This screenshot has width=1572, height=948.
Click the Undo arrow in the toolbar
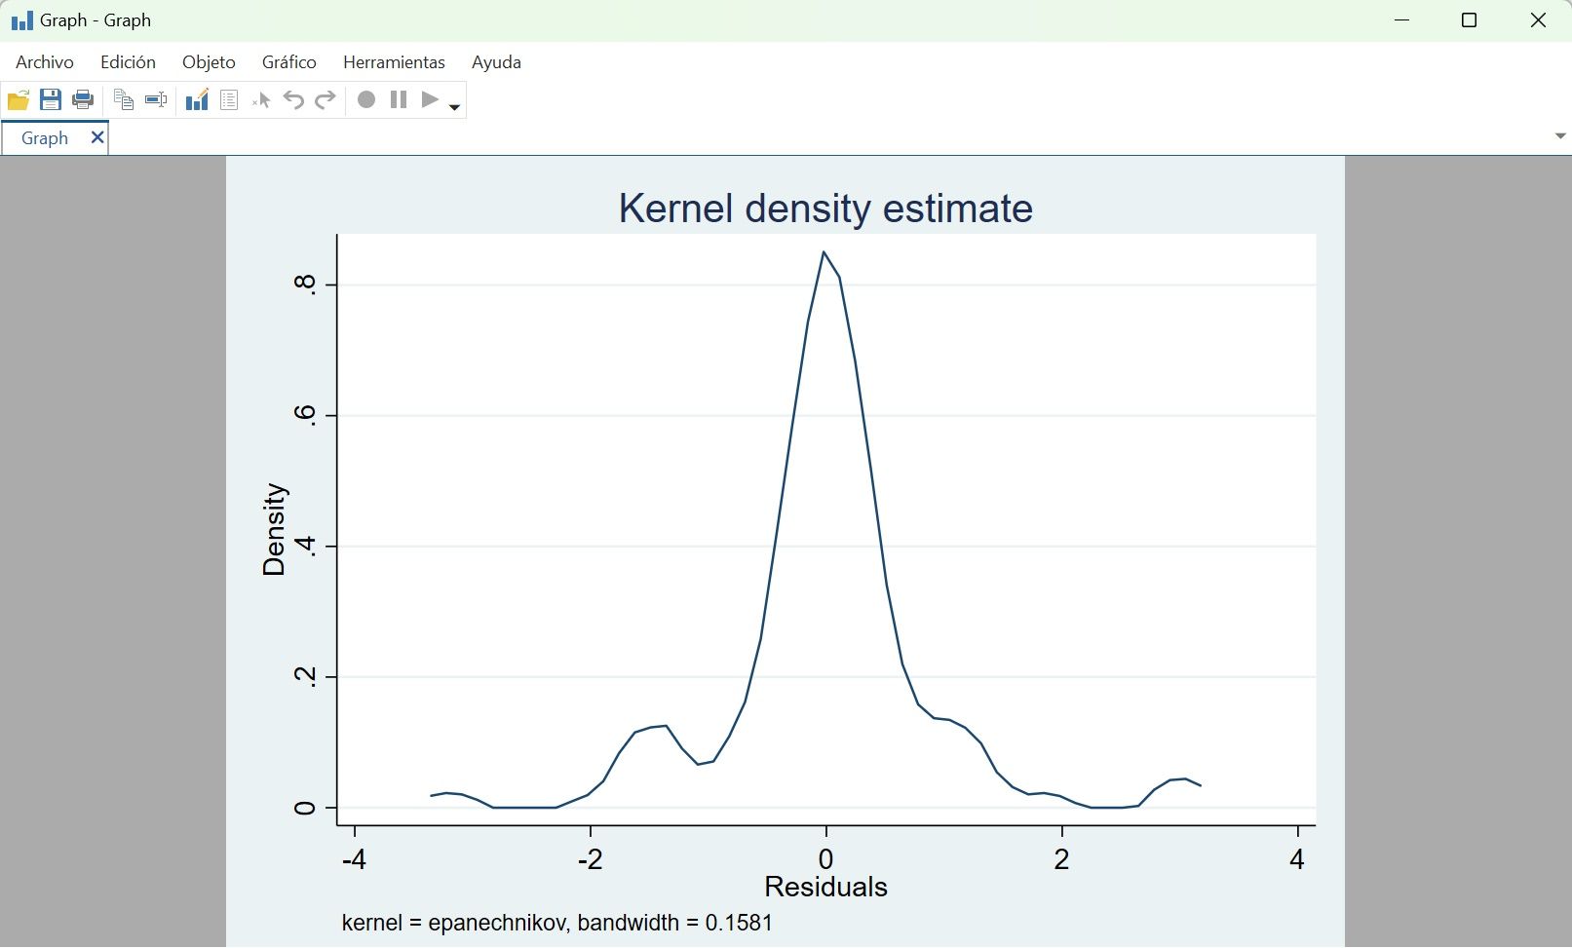[293, 100]
